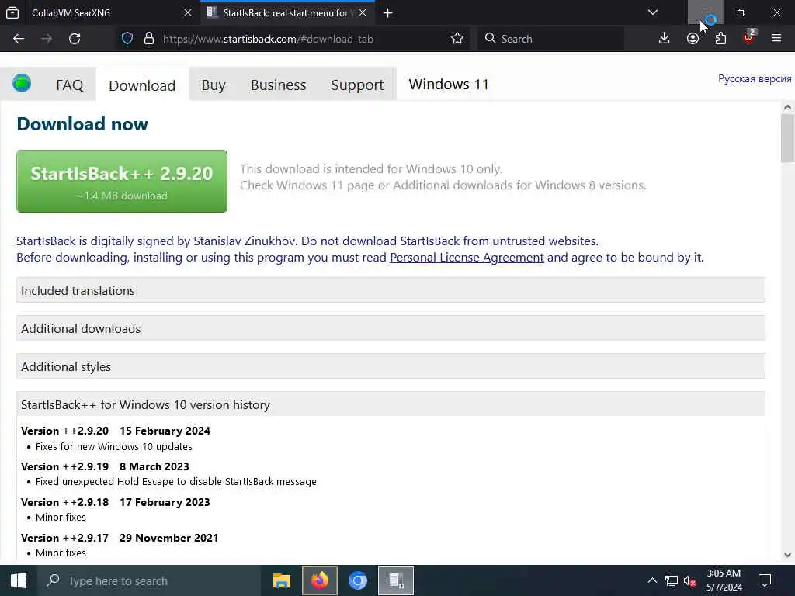Click the StartIsBack site logo icon
This screenshot has width=795, height=596.
click(x=22, y=82)
